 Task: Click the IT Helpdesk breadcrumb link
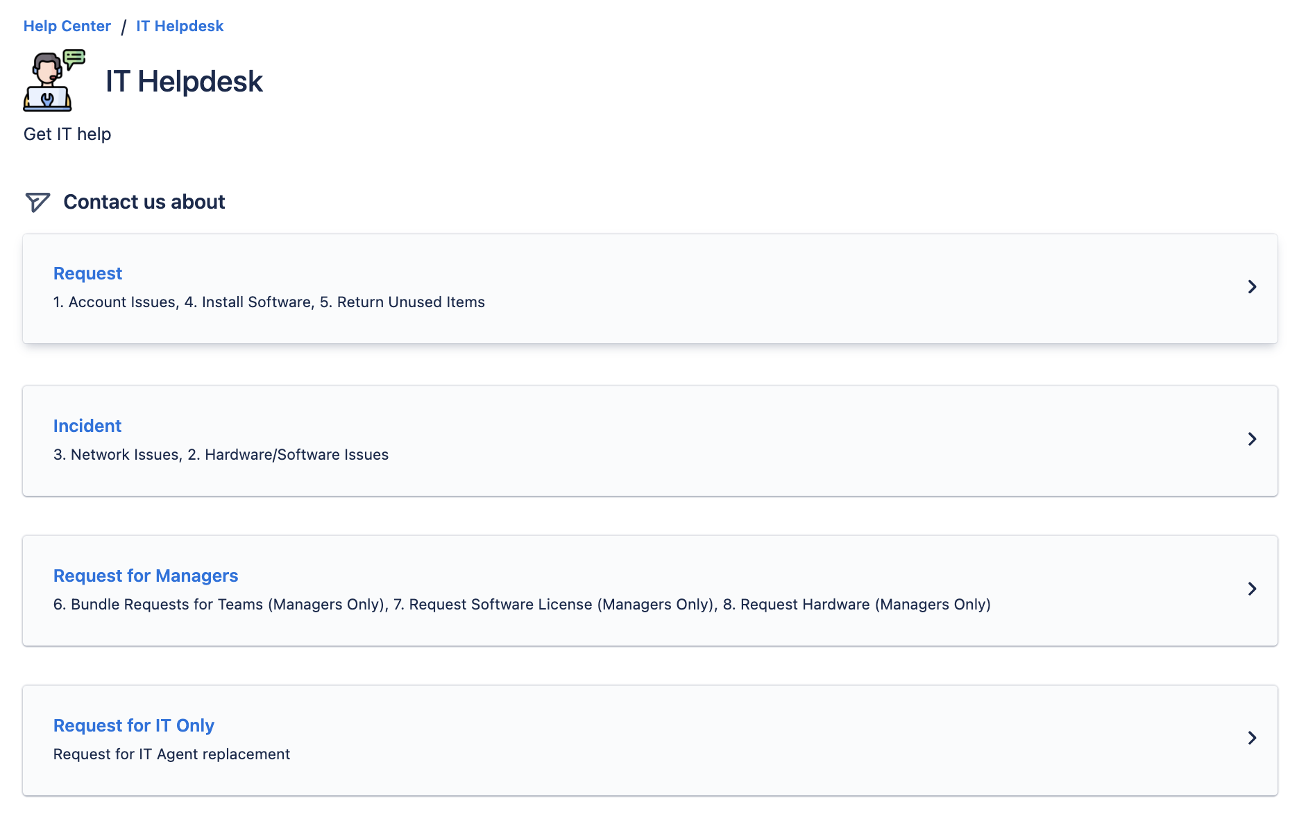(x=180, y=26)
